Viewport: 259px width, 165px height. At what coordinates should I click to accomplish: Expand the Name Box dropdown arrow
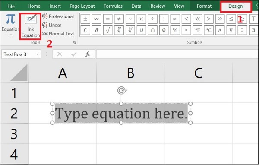tap(37, 54)
